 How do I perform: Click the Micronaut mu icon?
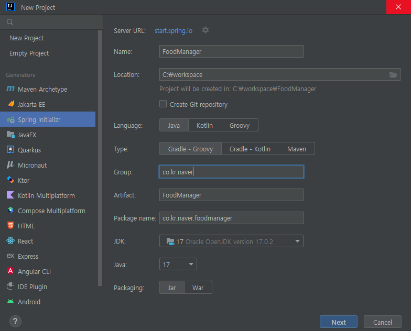(x=10, y=164)
